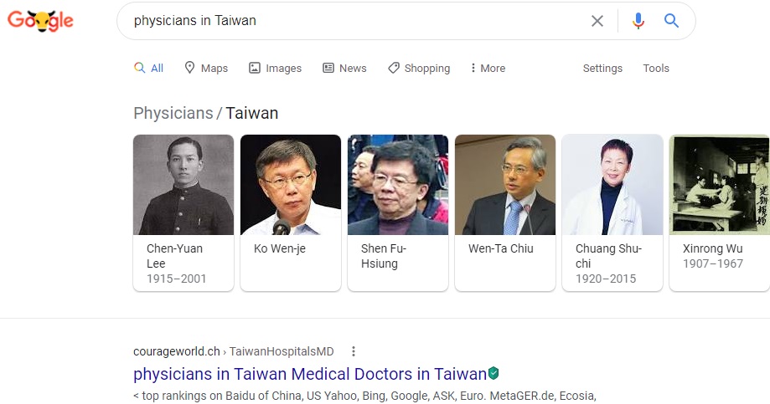This screenshot has width=770, height=404.
Task: Expand the More options menu
Action: click(x=488, y=68)
